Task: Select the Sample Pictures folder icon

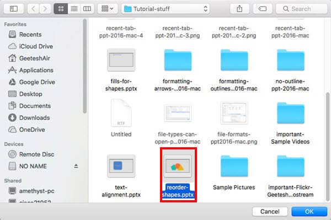Action: (x=234, y=166)
